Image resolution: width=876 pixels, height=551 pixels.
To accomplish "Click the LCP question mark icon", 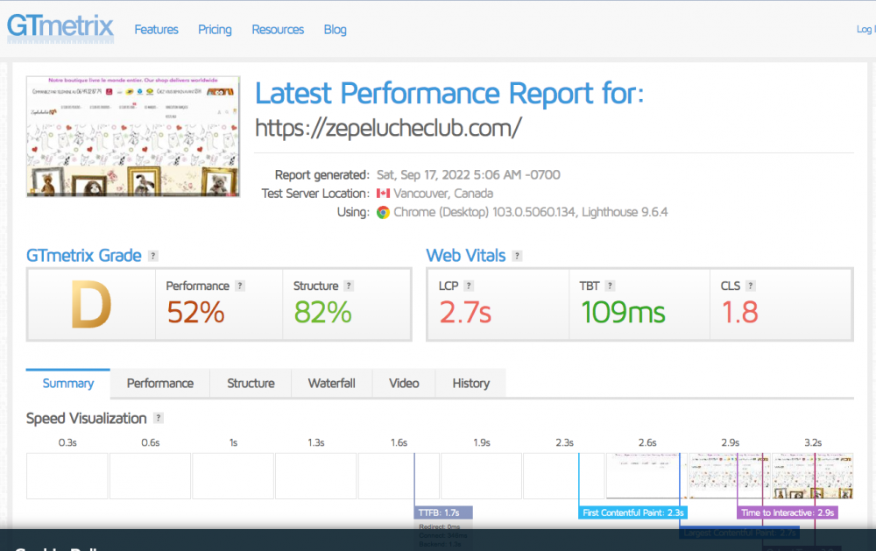I will coord(470,286).
